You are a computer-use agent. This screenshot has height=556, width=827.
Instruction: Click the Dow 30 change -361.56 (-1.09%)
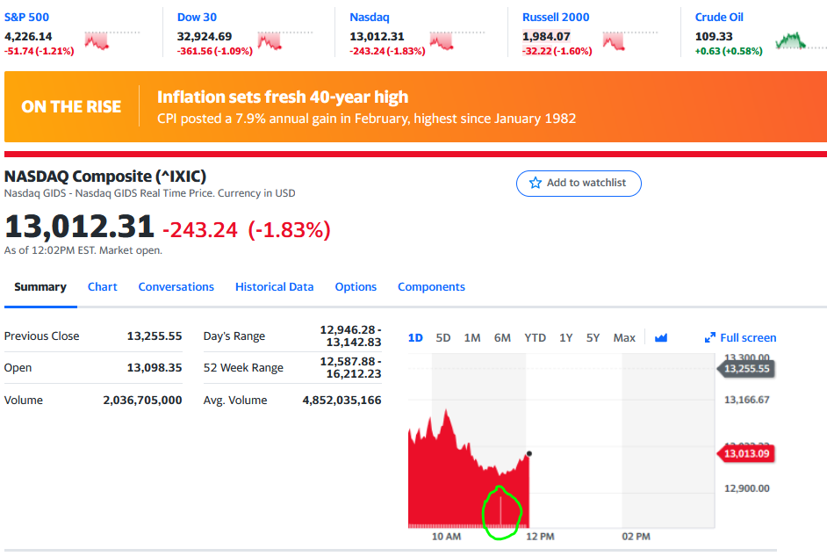(215, 51)
